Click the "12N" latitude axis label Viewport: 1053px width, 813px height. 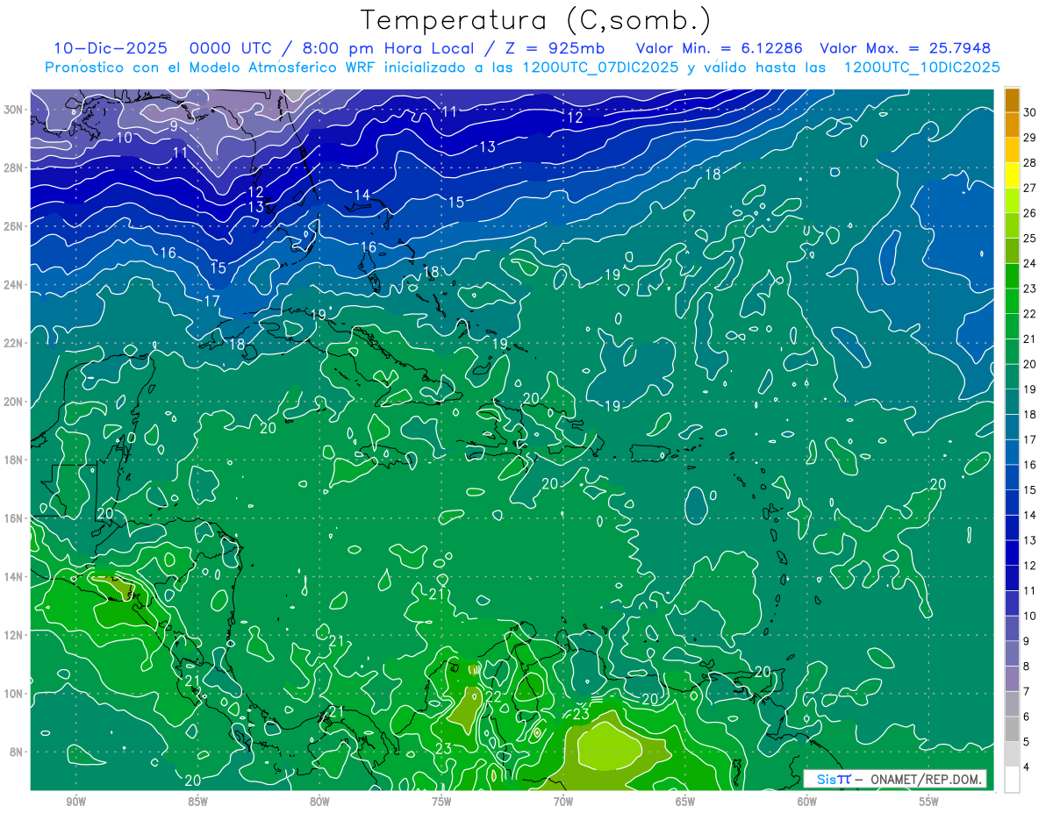click(13, 635)
